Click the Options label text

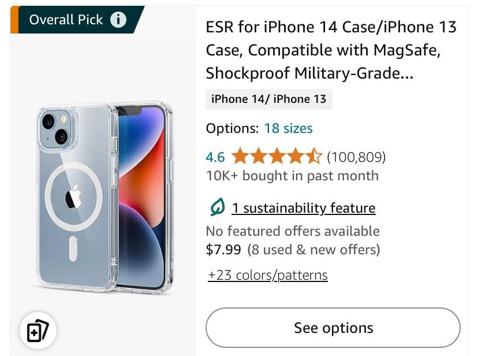pyautogui.click(x=232, y=128)
